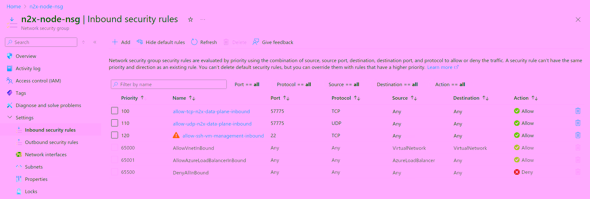Click the external link icon after Learn more
Image resolution: width=590 pixels, height=199 pixels.
pos(457,67)
